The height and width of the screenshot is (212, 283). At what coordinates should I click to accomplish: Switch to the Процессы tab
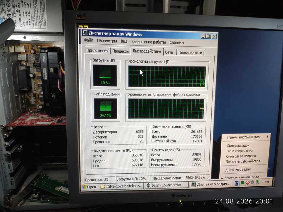pyautogui.click(x=120, y=51)
